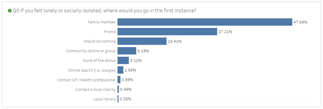Click the Would do nothing axis label
The height and width of the screenshot is (109, 323).
point(100,41)
